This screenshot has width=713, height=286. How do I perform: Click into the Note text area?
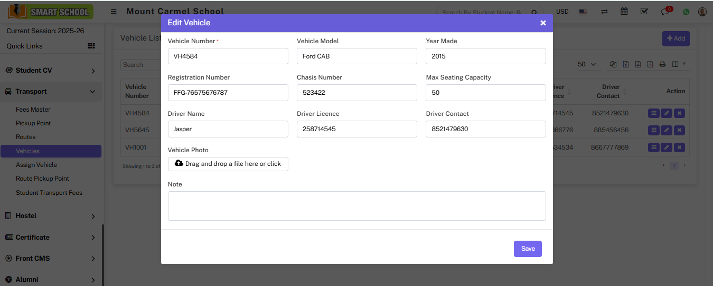click(x=356, y=205)
